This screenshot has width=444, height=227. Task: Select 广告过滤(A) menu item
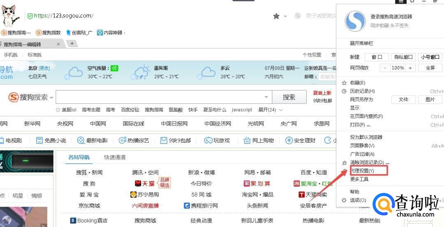[x=362, y=154]
